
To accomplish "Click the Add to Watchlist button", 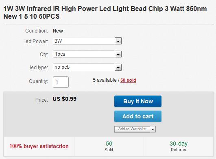I will click(132, 129).
